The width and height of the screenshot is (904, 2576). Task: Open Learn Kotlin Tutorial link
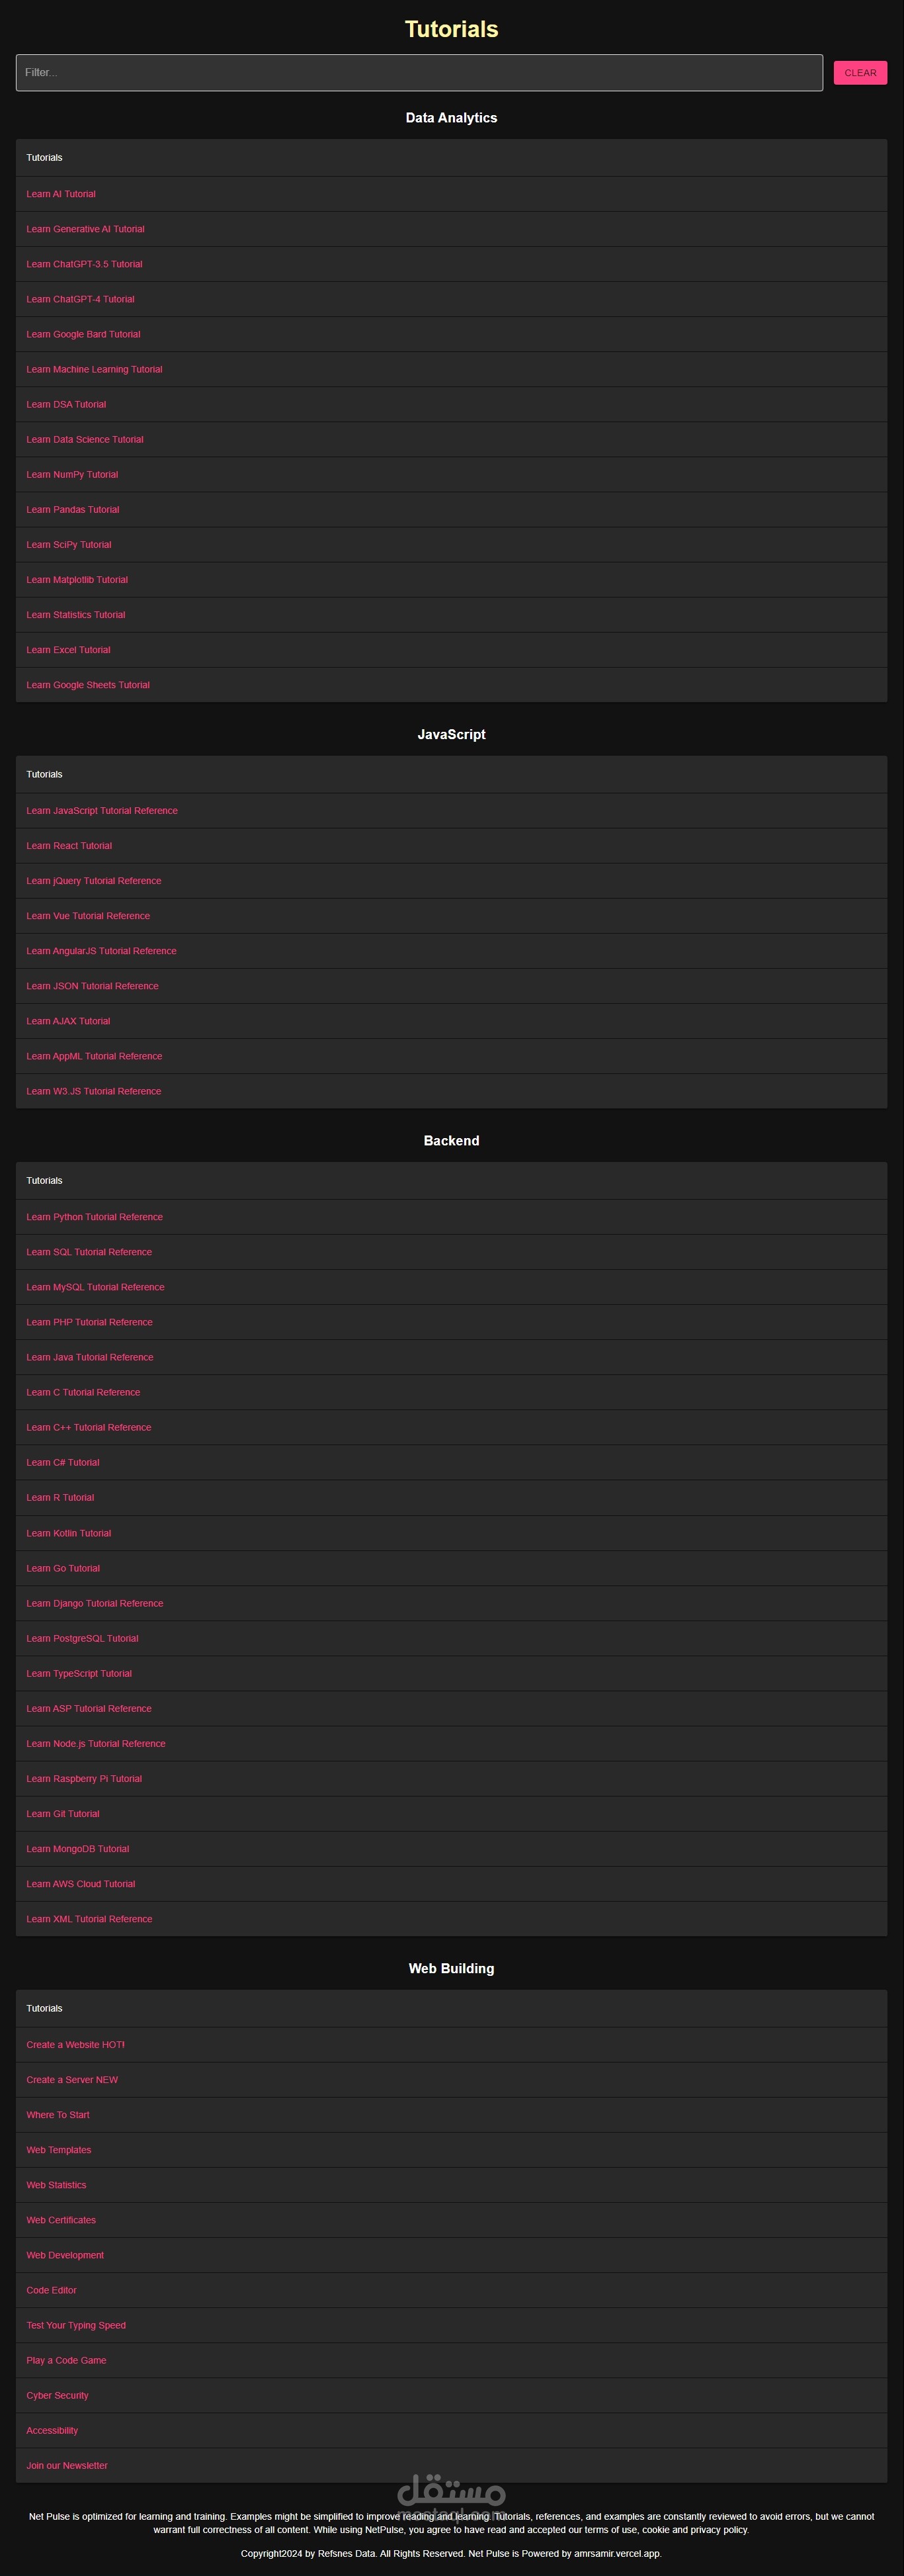coord(69,1533)
